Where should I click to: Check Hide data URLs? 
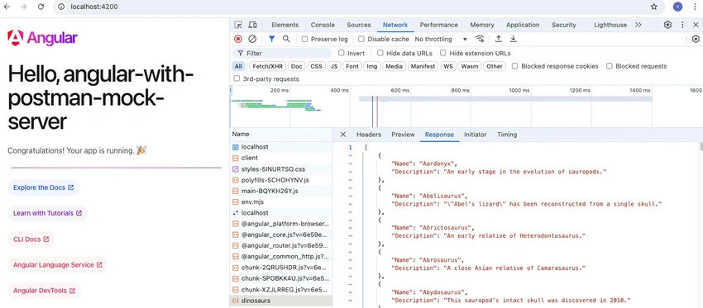coord(380,53)
